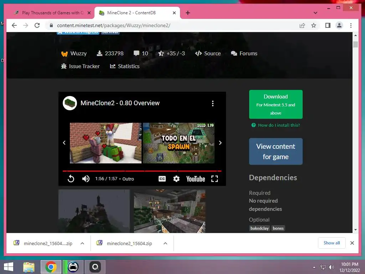Viewport: 365px width, 274px height.
Task: Open Chrome three-dot menu
Action: (x=351, y=25)
